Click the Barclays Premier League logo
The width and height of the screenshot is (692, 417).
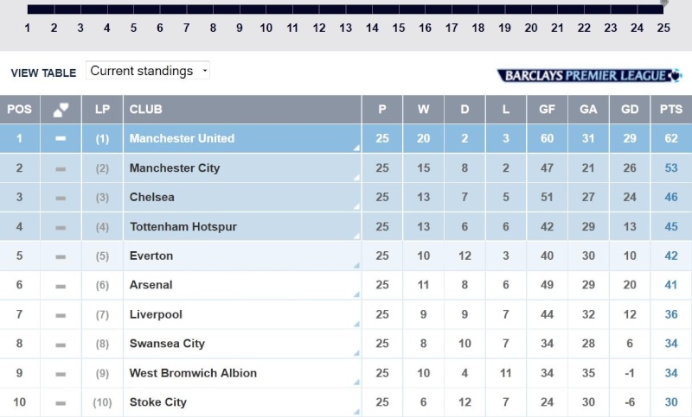(x=588, y=75)
